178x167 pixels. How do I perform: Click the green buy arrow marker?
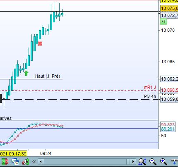[26, 73]
